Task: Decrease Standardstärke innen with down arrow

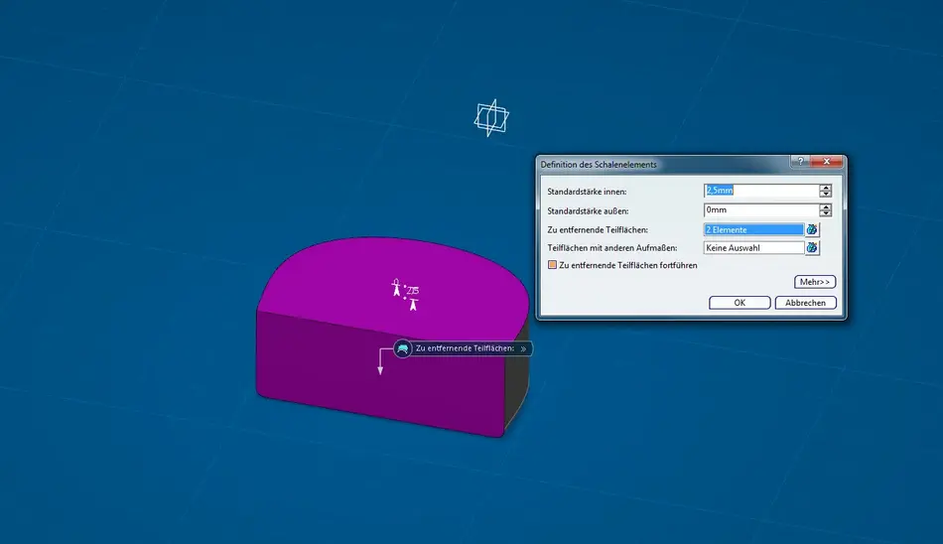Action: click(x=825, y=194)
